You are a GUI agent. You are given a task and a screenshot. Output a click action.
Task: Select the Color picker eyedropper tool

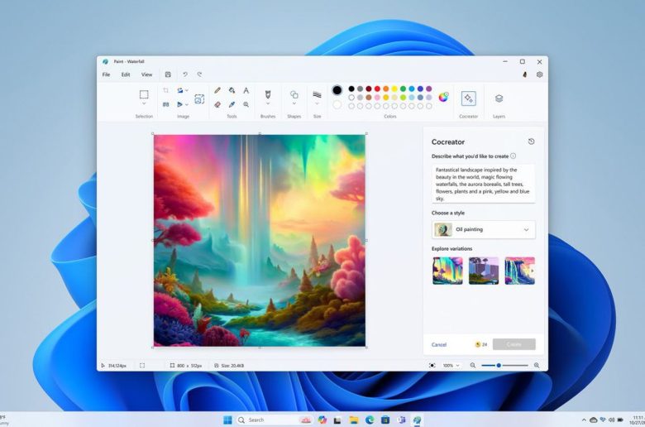pos(232,104)
